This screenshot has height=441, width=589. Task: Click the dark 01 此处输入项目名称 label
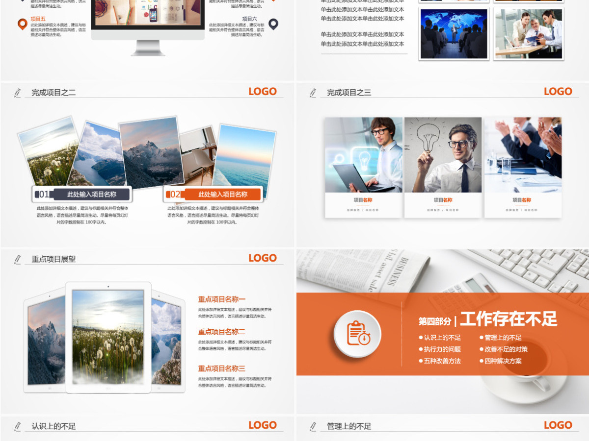[x=82, y=195]
